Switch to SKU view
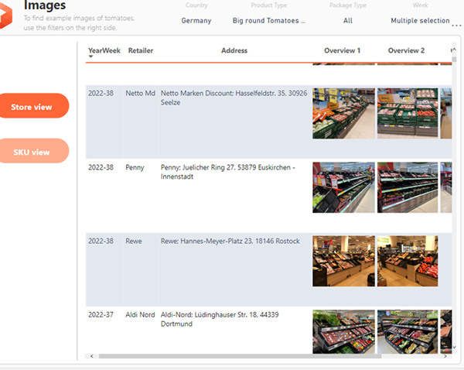This screenshot has height=370, width=464. pos(32,151)
